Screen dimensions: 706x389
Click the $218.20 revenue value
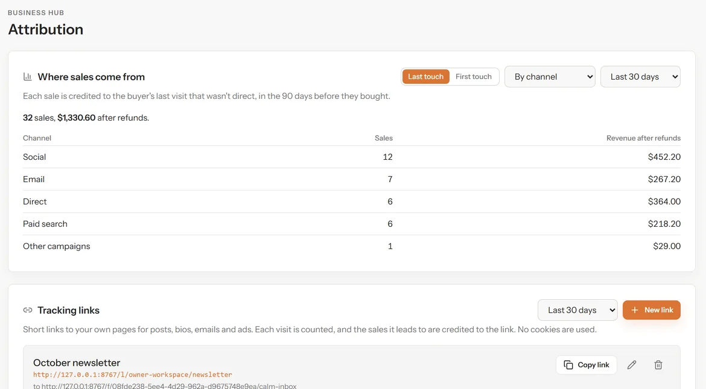664,224
